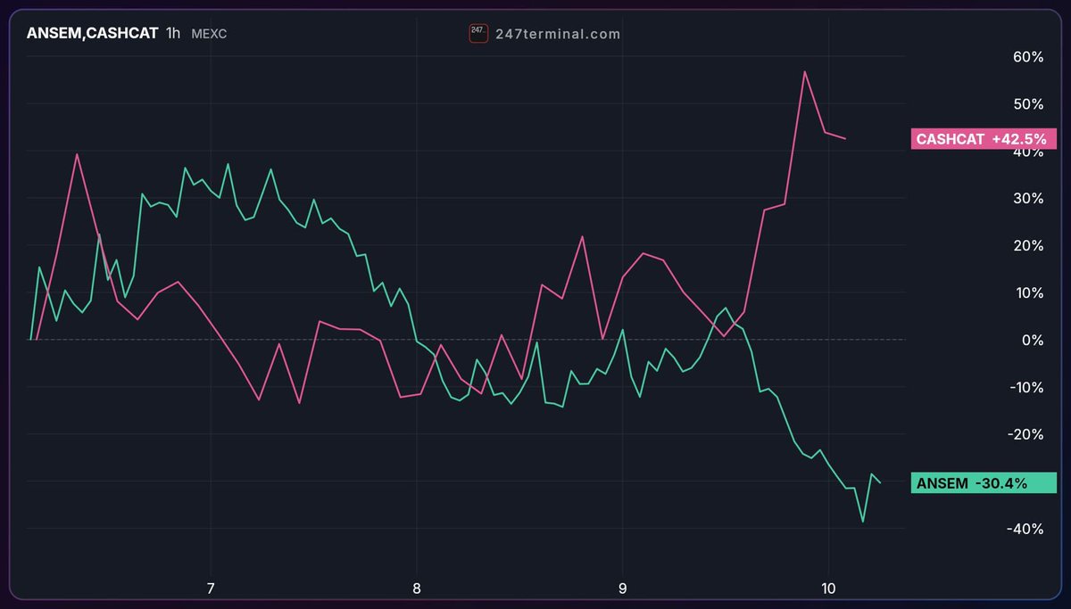This screenshot has width=1071, height=609.
Task: Click the ANSEM,CASHCAT symbol title
Action: pos(92,33)
